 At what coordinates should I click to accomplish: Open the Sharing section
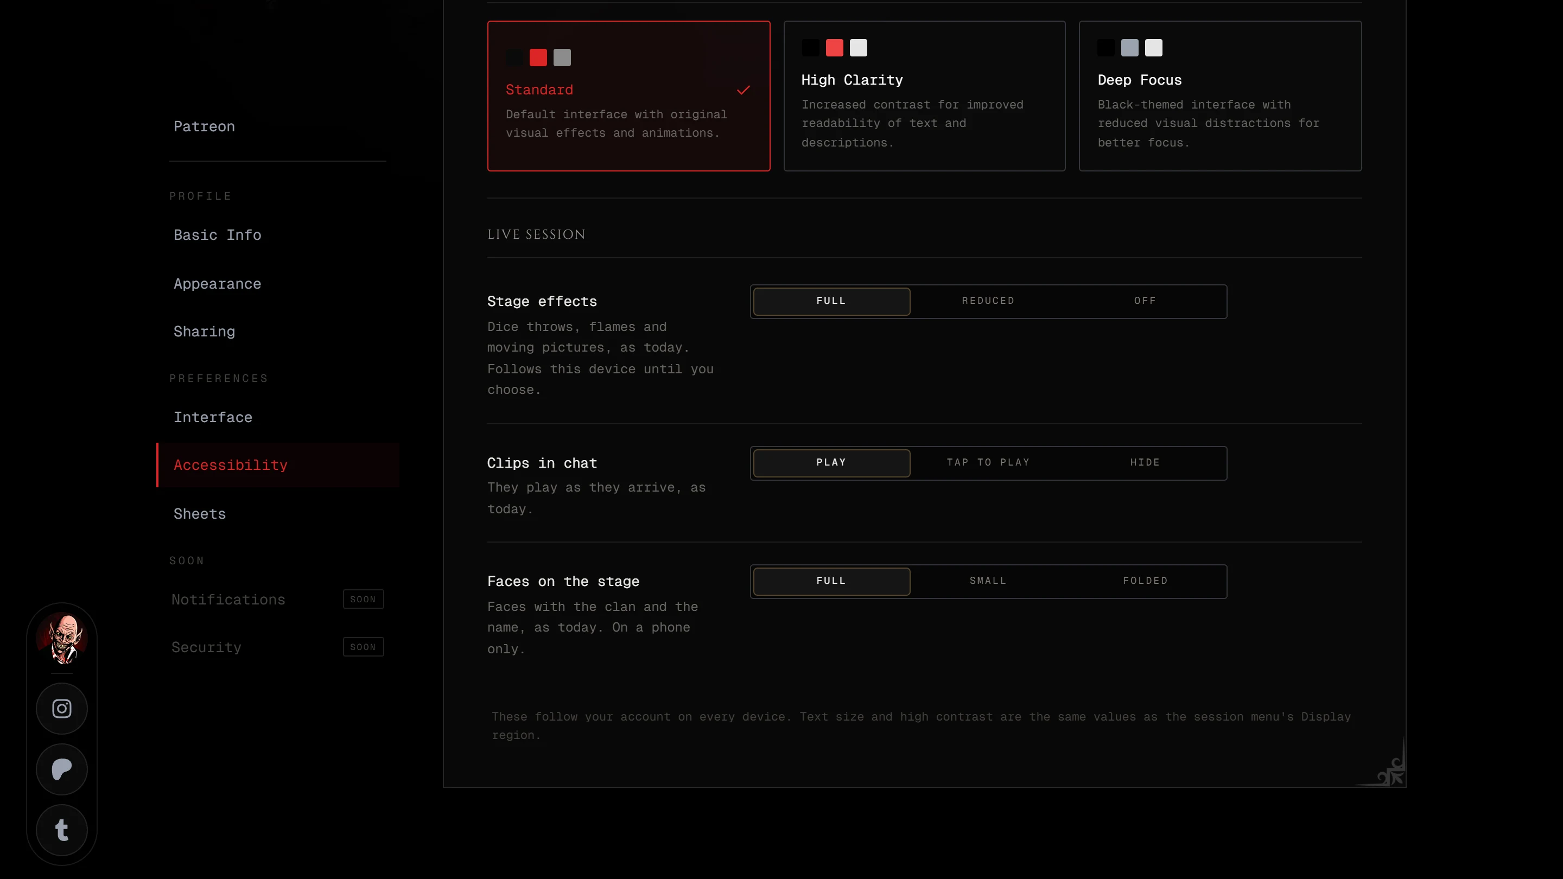[x=277, y=332]
